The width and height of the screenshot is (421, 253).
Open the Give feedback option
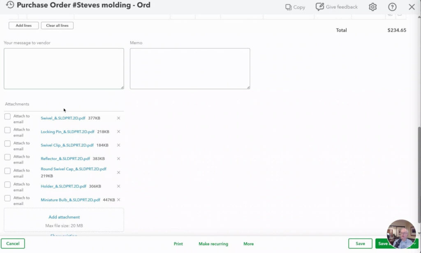pos(336,7)
